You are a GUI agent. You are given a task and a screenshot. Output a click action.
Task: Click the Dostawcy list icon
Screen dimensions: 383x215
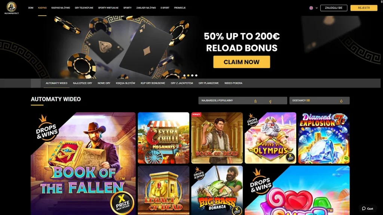point(308,100)
